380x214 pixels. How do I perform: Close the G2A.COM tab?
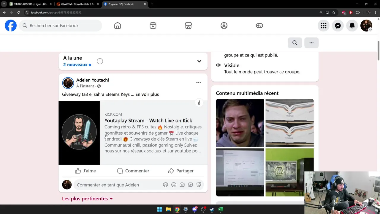pos(98,4)
